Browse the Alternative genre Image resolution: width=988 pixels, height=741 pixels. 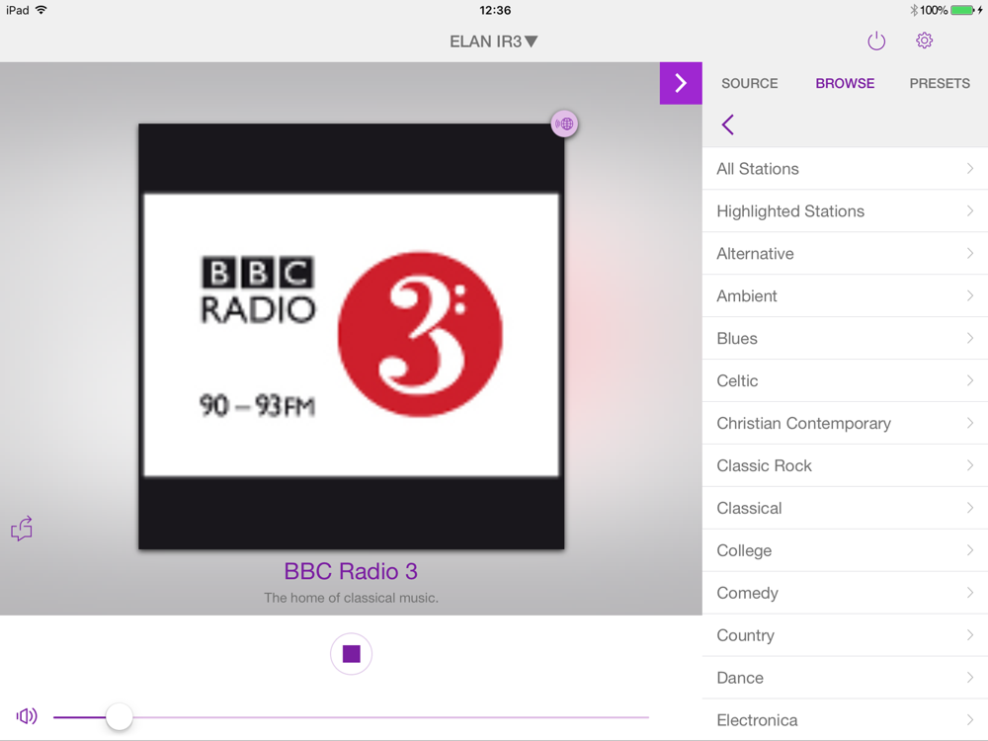[x=845, y=253]
